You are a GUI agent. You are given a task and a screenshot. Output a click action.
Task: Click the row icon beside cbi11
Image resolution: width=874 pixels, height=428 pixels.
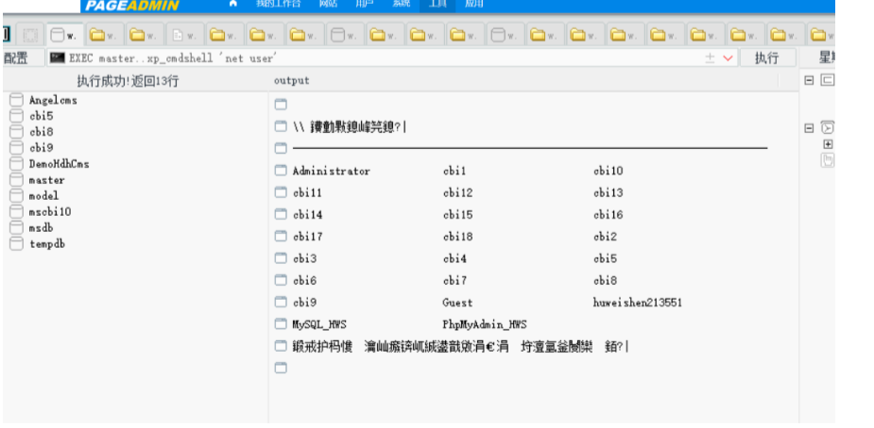281,193
